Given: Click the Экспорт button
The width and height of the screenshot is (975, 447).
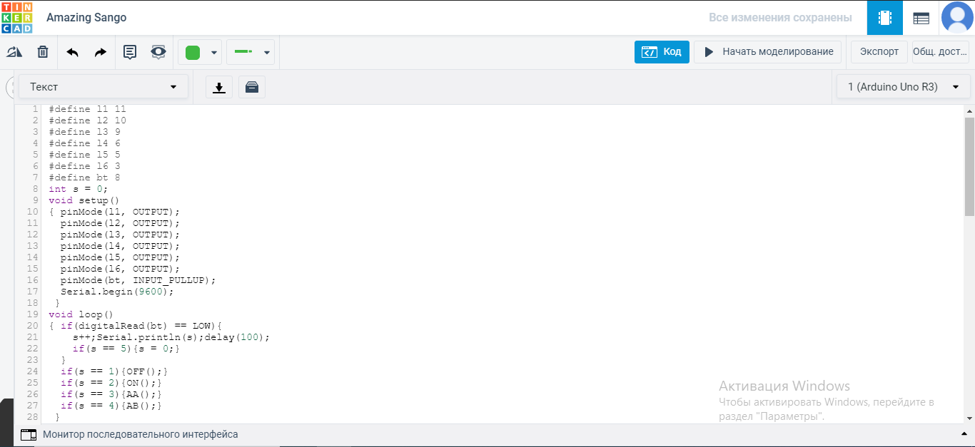Looking at the screenshot, I should click(x=879, y=52).
